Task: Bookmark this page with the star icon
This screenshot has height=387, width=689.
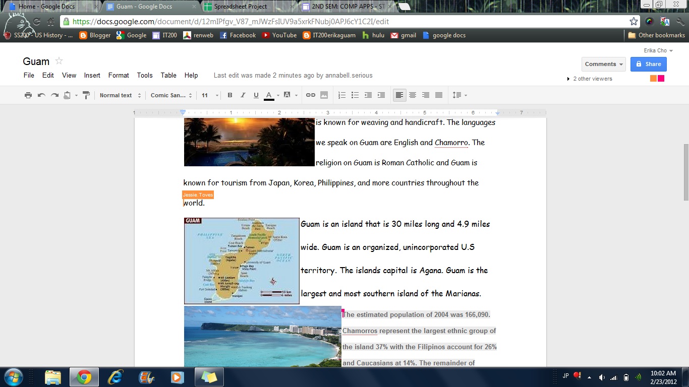Action: tap(634, 22)
